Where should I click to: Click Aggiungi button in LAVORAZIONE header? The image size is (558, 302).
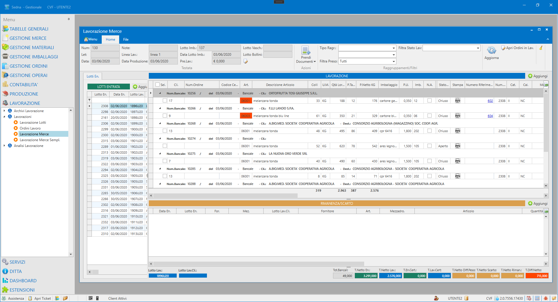538,76
